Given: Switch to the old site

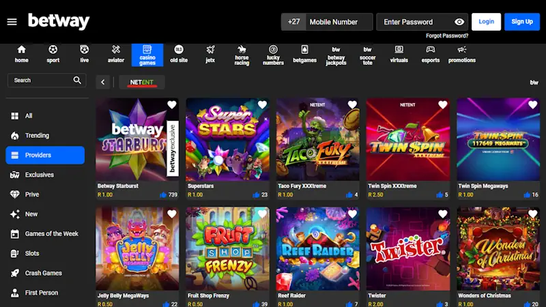Looking at the screenshot, I should pyautogui.click(x=179, y=55).
